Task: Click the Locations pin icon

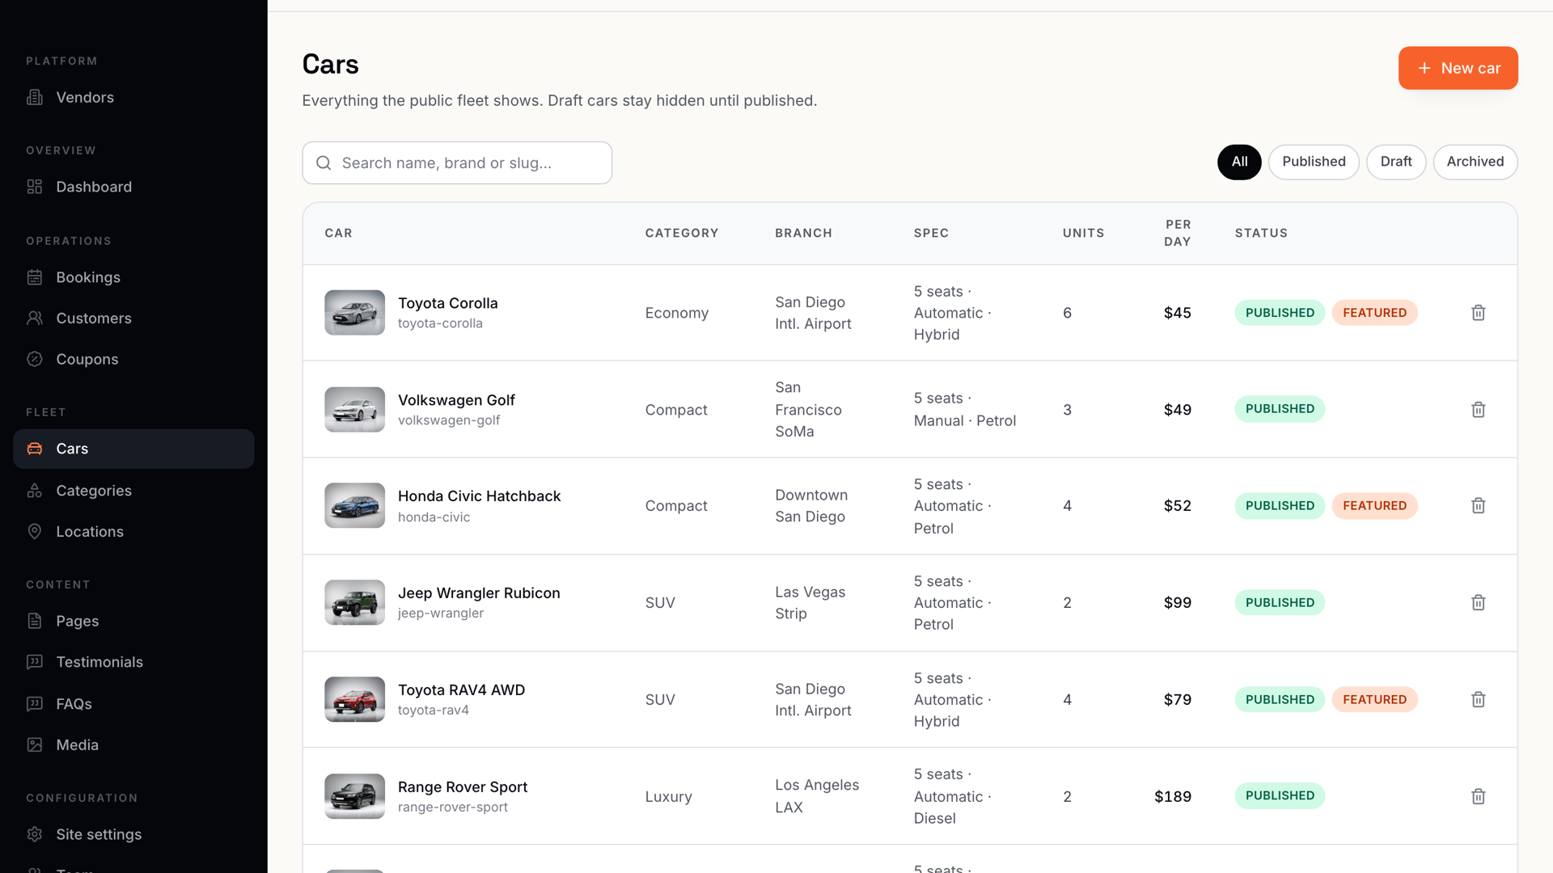Action: click(x=35, y=532)
